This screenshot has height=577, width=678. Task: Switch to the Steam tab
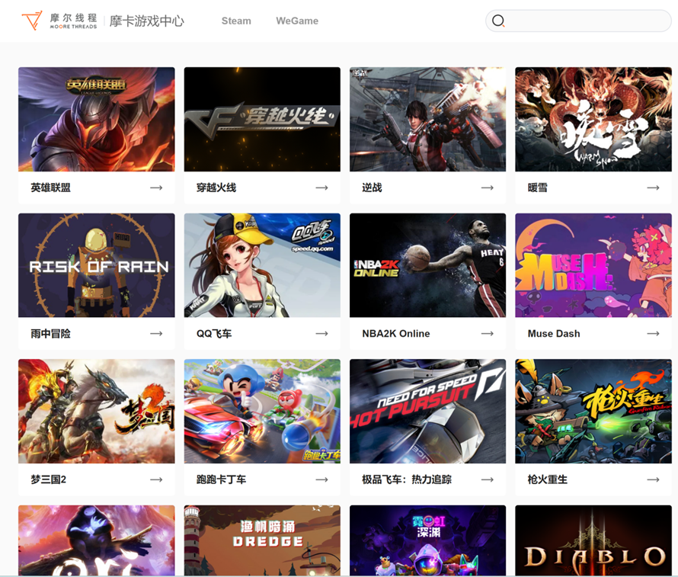pos(236,21)
